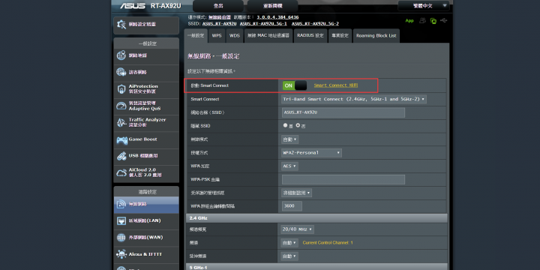540x270 pixels.
Task: Toggle the 啟動 Smart Connect ON switch
Action: pyautogui.click(x=295, y=85)
